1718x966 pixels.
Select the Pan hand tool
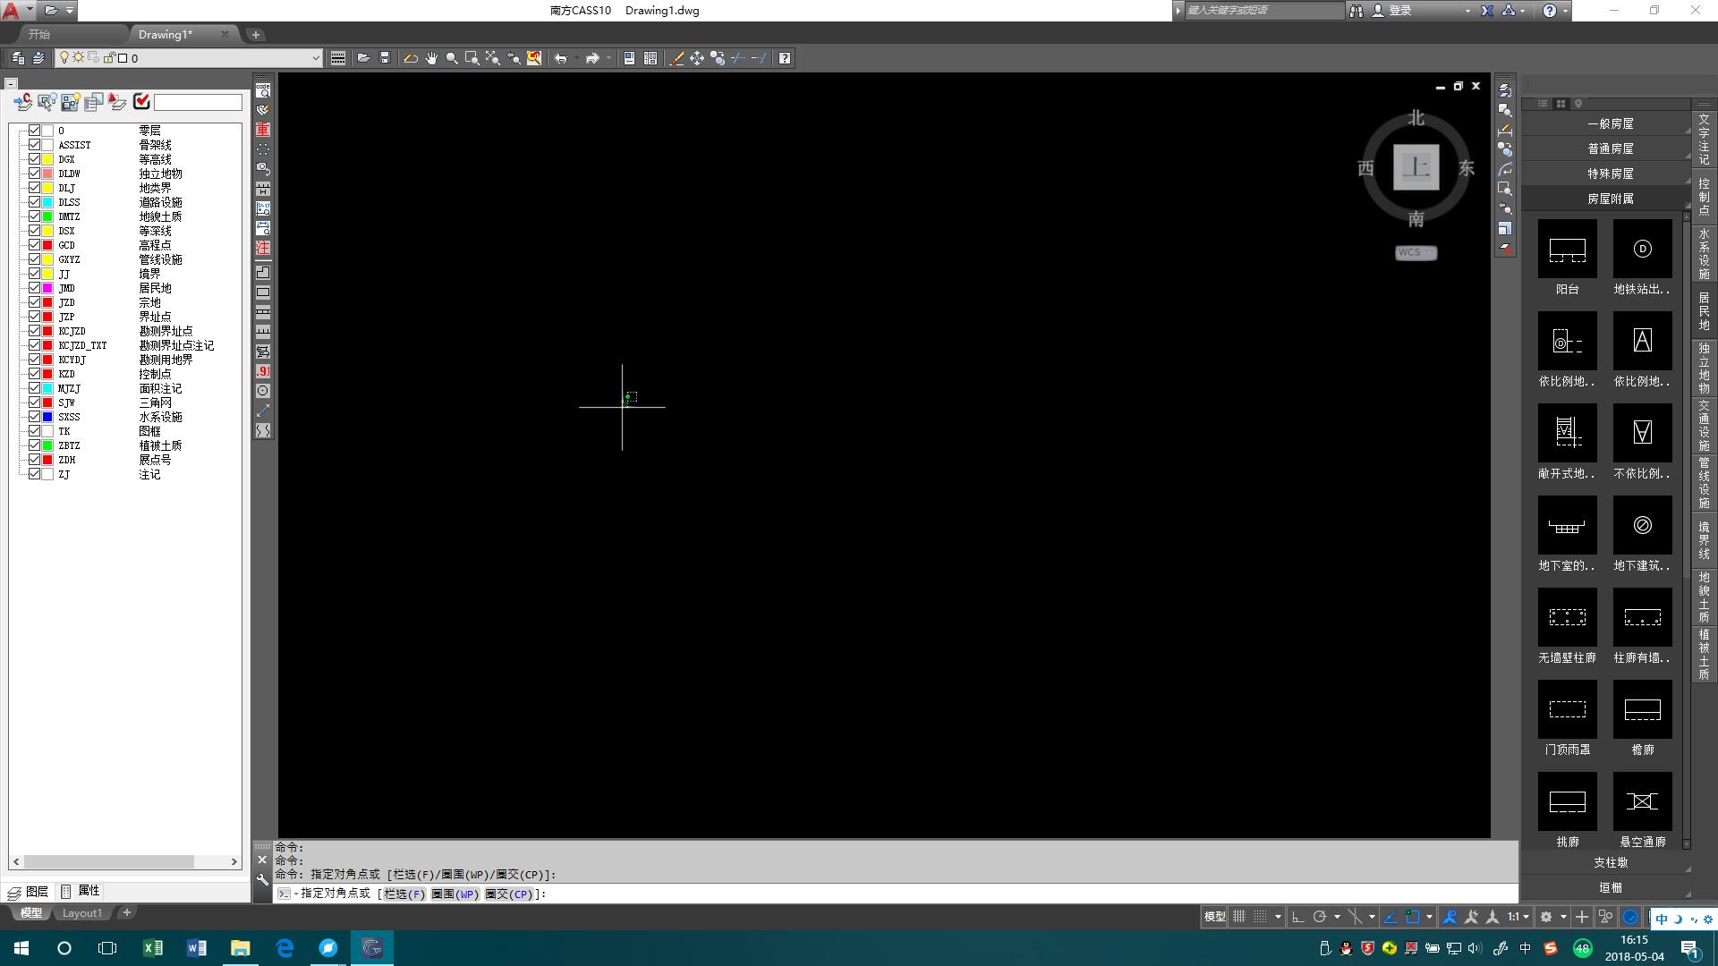(431, 58)
